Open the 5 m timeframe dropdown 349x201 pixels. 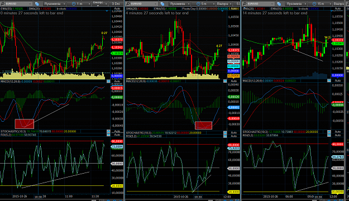click(213, 4)
